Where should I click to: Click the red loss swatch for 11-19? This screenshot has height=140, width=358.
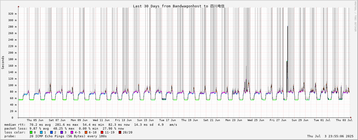click(x=102, y=132)
